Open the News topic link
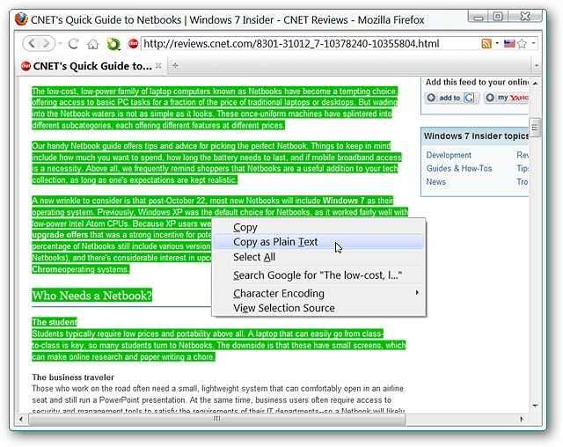563x447 pixels. pyautogui.click(x=436, y=181)
